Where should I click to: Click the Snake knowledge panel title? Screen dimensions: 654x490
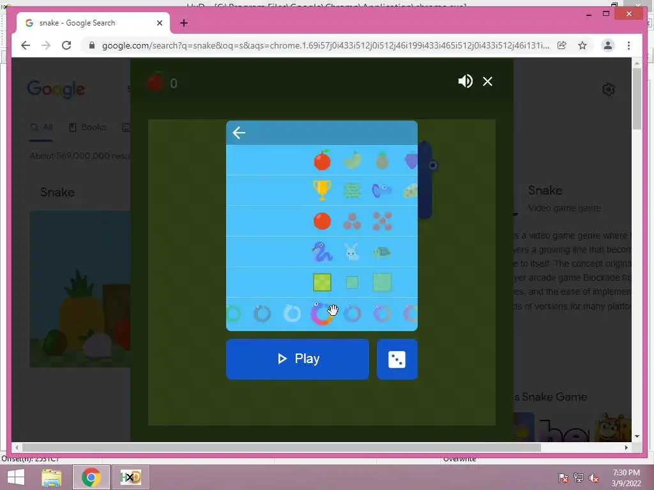point(545,190)
